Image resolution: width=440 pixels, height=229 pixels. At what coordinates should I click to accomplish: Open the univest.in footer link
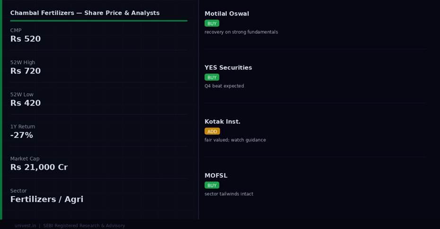point(26,226)
